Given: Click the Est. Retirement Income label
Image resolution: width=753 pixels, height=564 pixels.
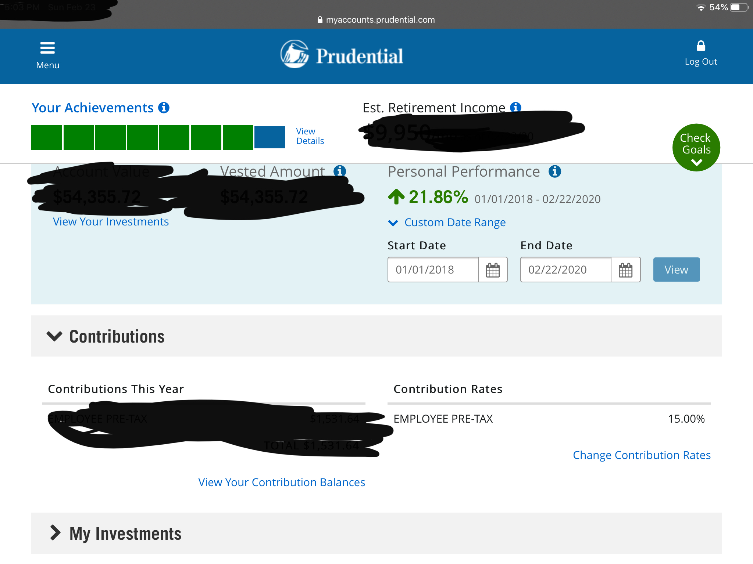Looking at the screenshot, I should pyautogui.click(x=434, y=108).
